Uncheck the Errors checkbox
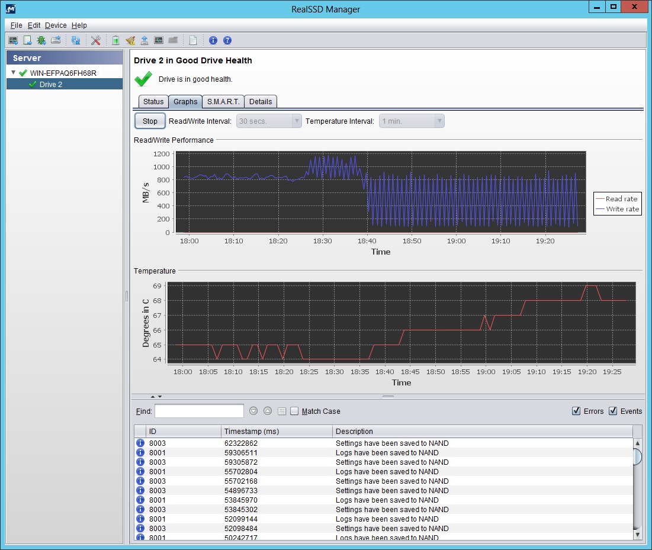This screenshot has width=652, height=550. pos(576,411)
